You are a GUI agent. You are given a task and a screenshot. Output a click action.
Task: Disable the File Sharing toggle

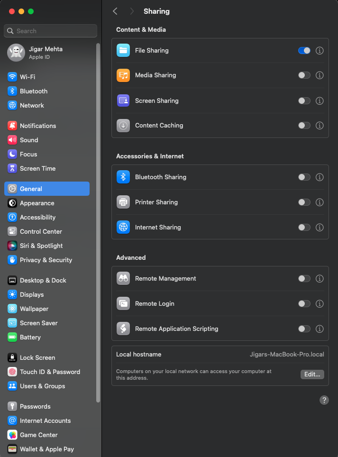[304, 50]
